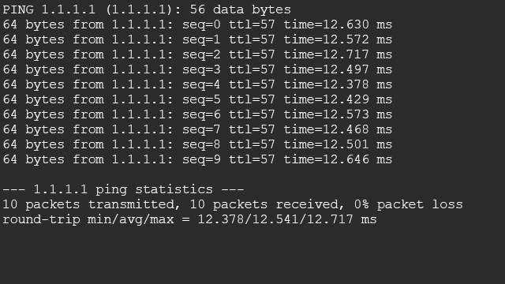The image size is (505, 284).
Task: Click the time=12.646 ms value
Action: (x=338, y=159)
